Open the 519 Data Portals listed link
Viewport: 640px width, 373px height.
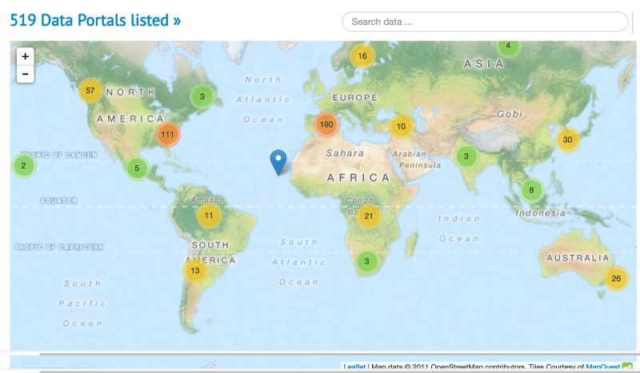95,20
